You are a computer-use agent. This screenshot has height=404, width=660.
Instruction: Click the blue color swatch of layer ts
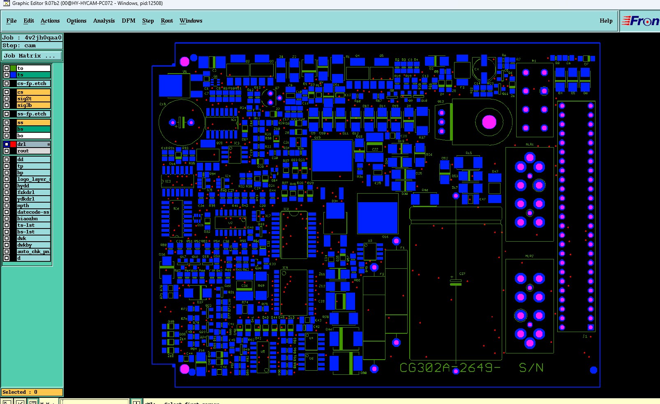tap(13, 75)
